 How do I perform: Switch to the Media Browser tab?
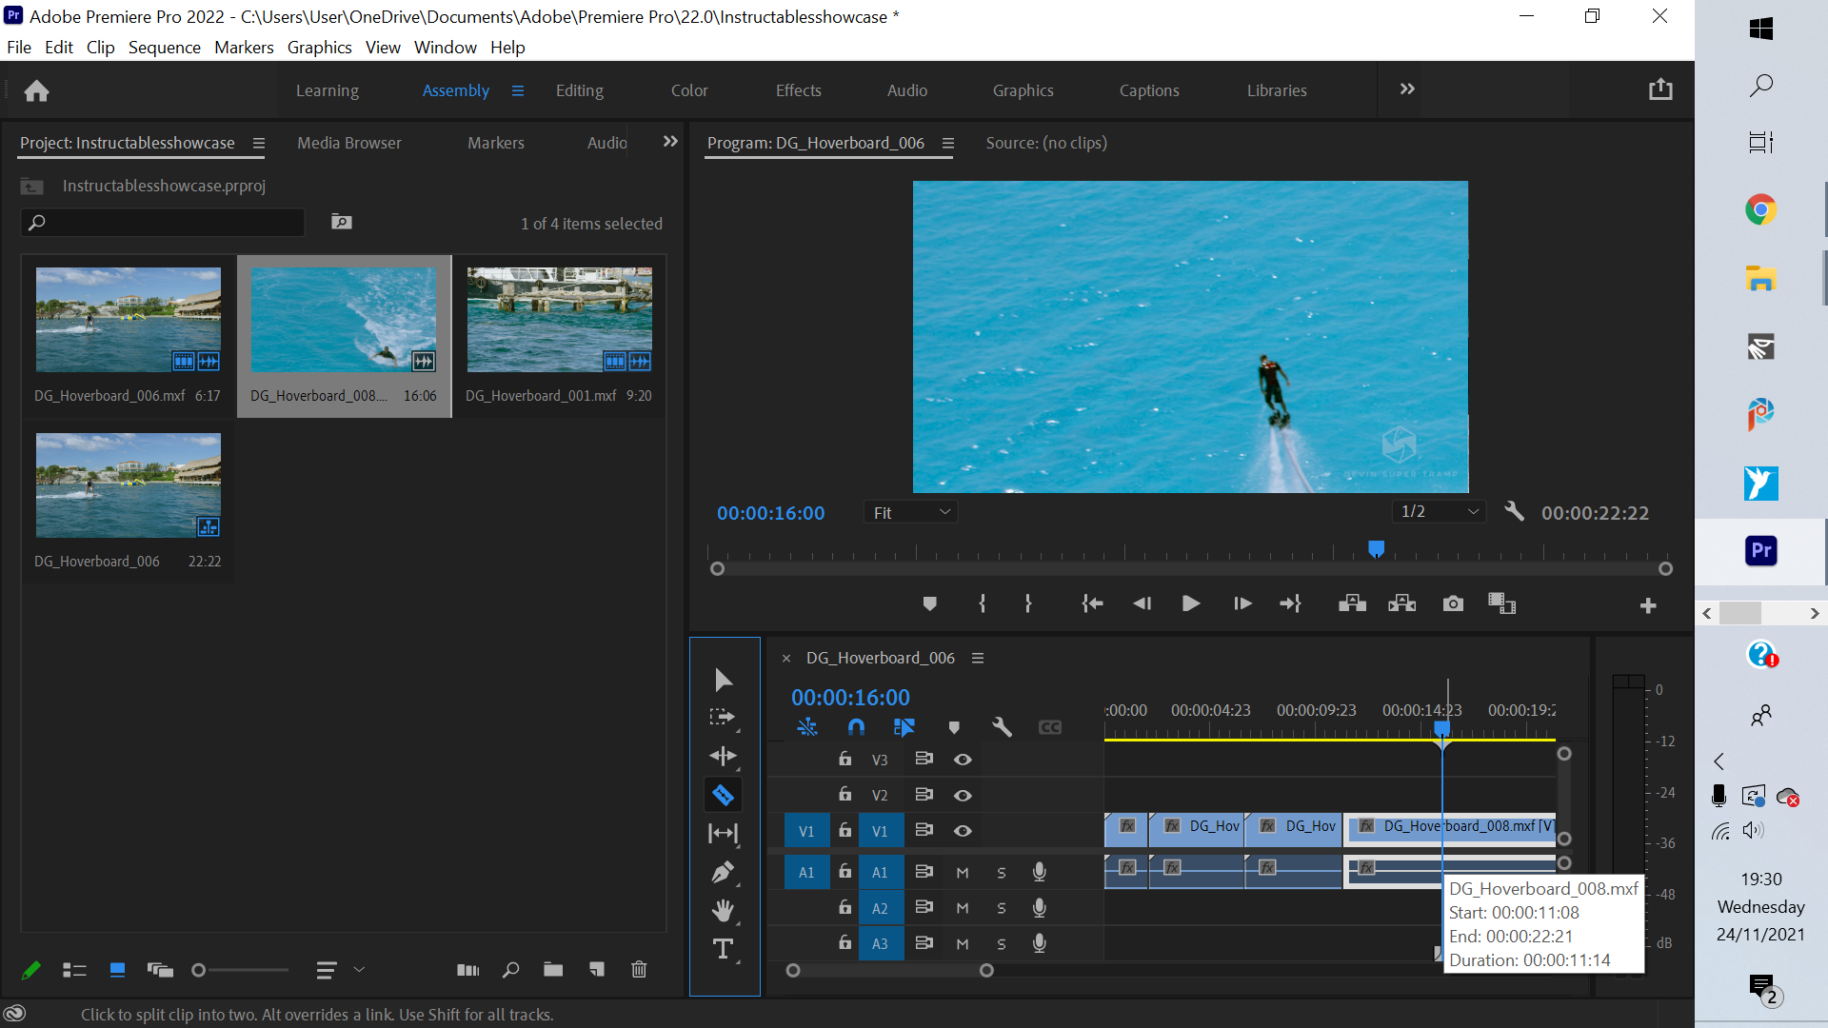348,143
